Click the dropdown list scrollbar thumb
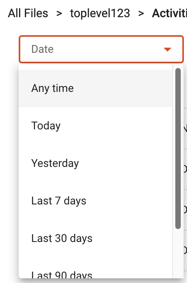 coord(178,149)
